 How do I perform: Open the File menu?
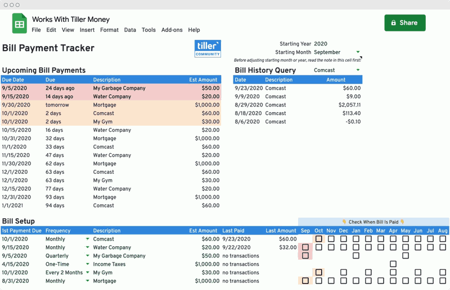pyautogui.click(x=36, y=30)
